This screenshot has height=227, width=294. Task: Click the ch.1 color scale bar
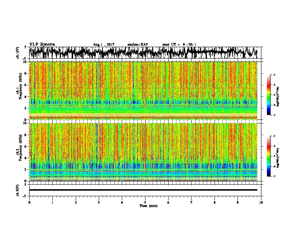pyautogui.click(x=268, y=95)
